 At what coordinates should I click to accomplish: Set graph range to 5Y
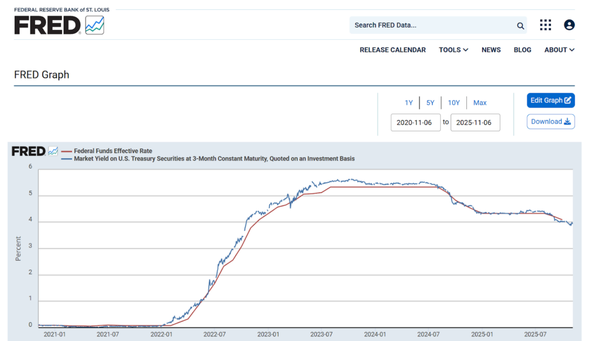430,103
